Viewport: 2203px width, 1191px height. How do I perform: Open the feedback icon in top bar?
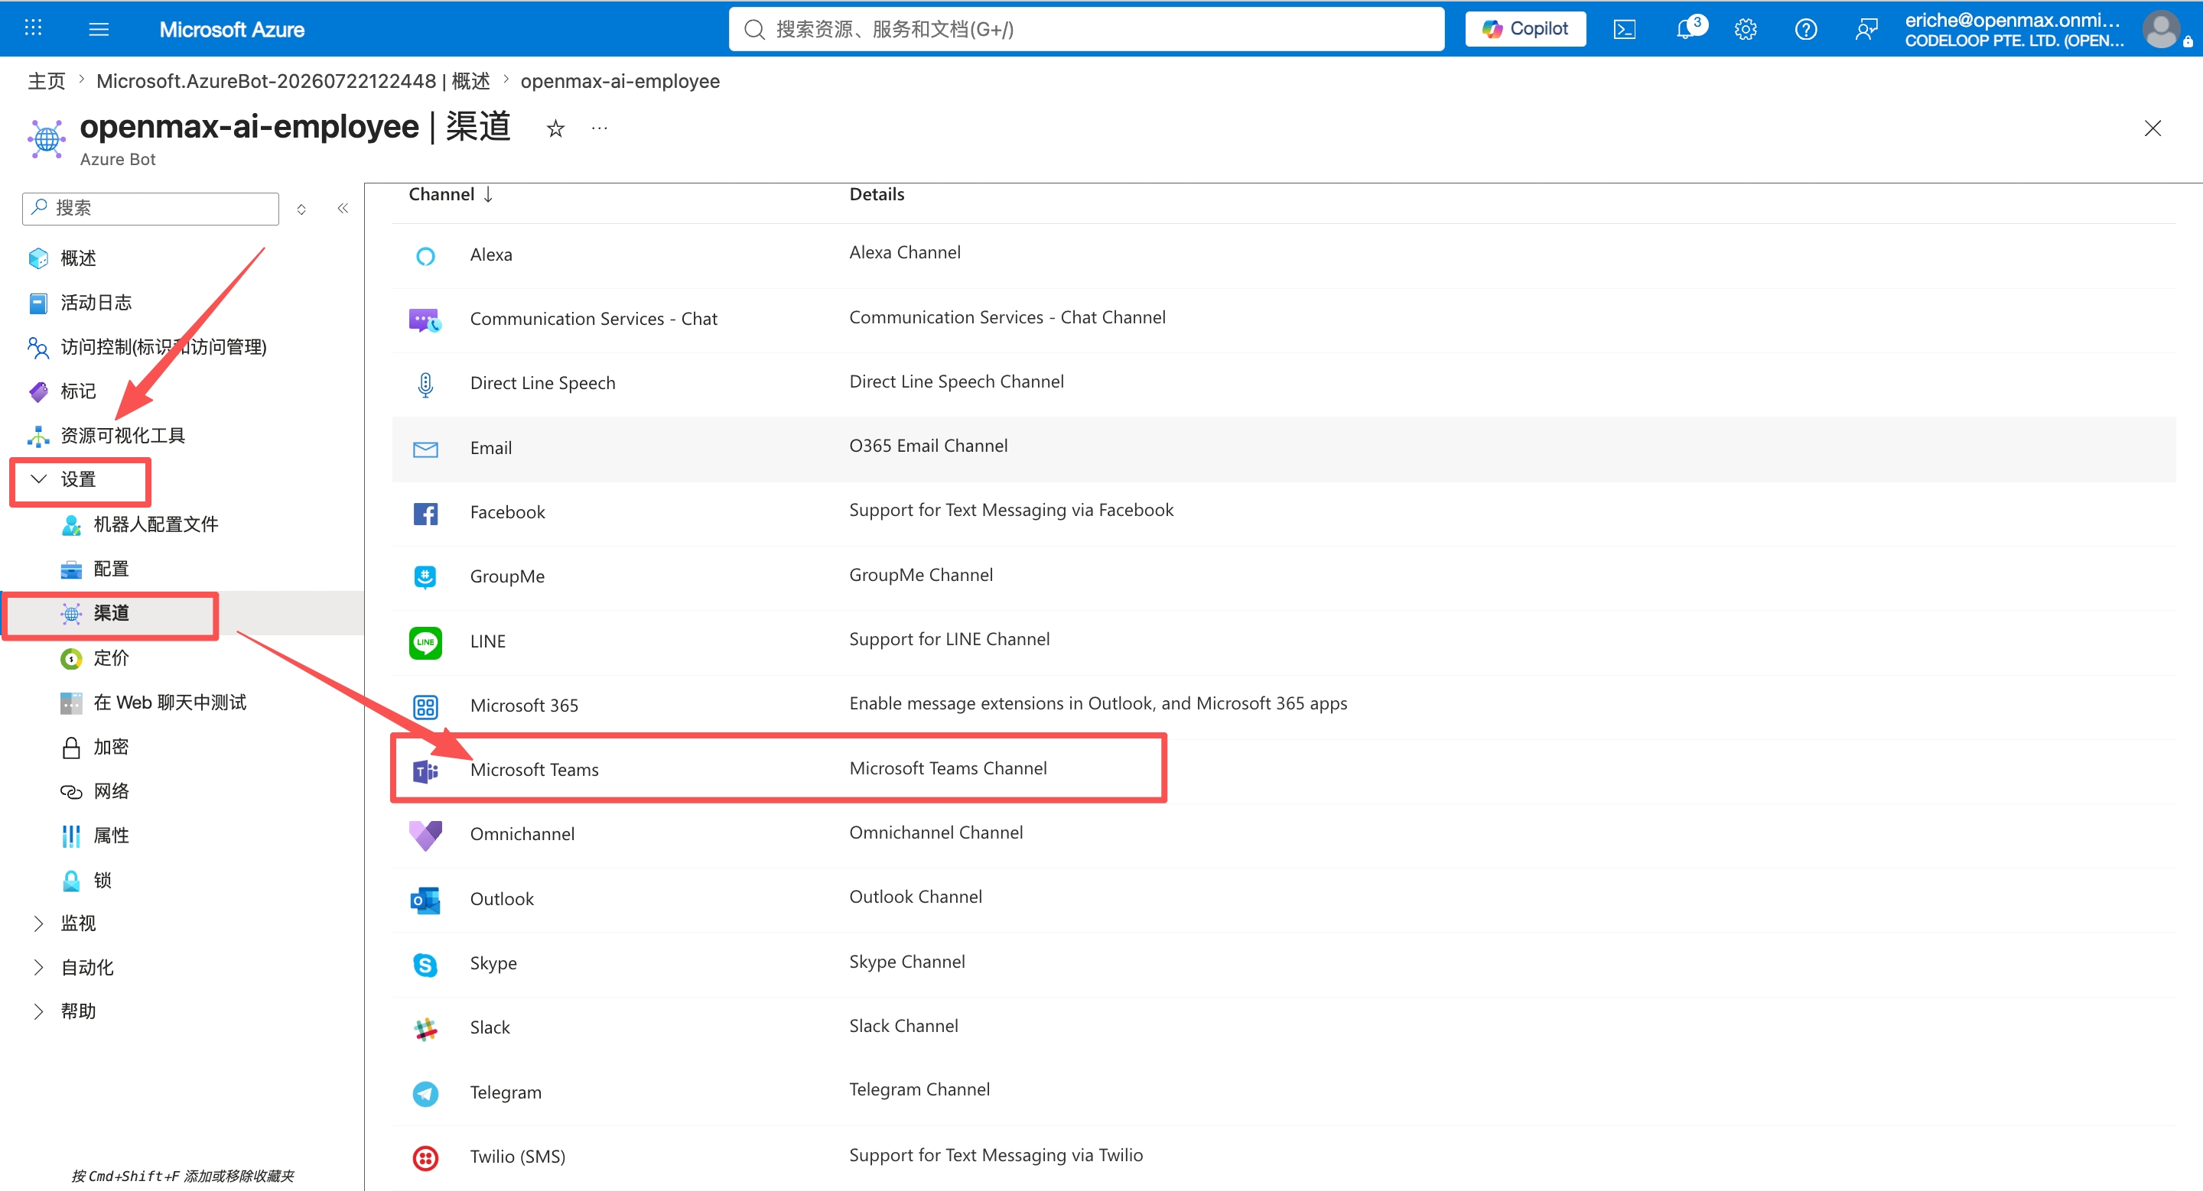pos(1866,29)
